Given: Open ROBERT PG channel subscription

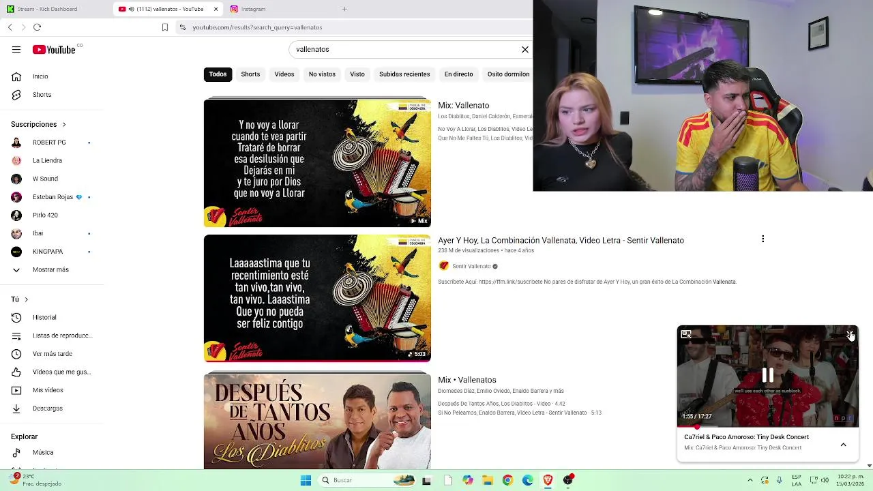Looking at the screenshot, I should 49,143.
